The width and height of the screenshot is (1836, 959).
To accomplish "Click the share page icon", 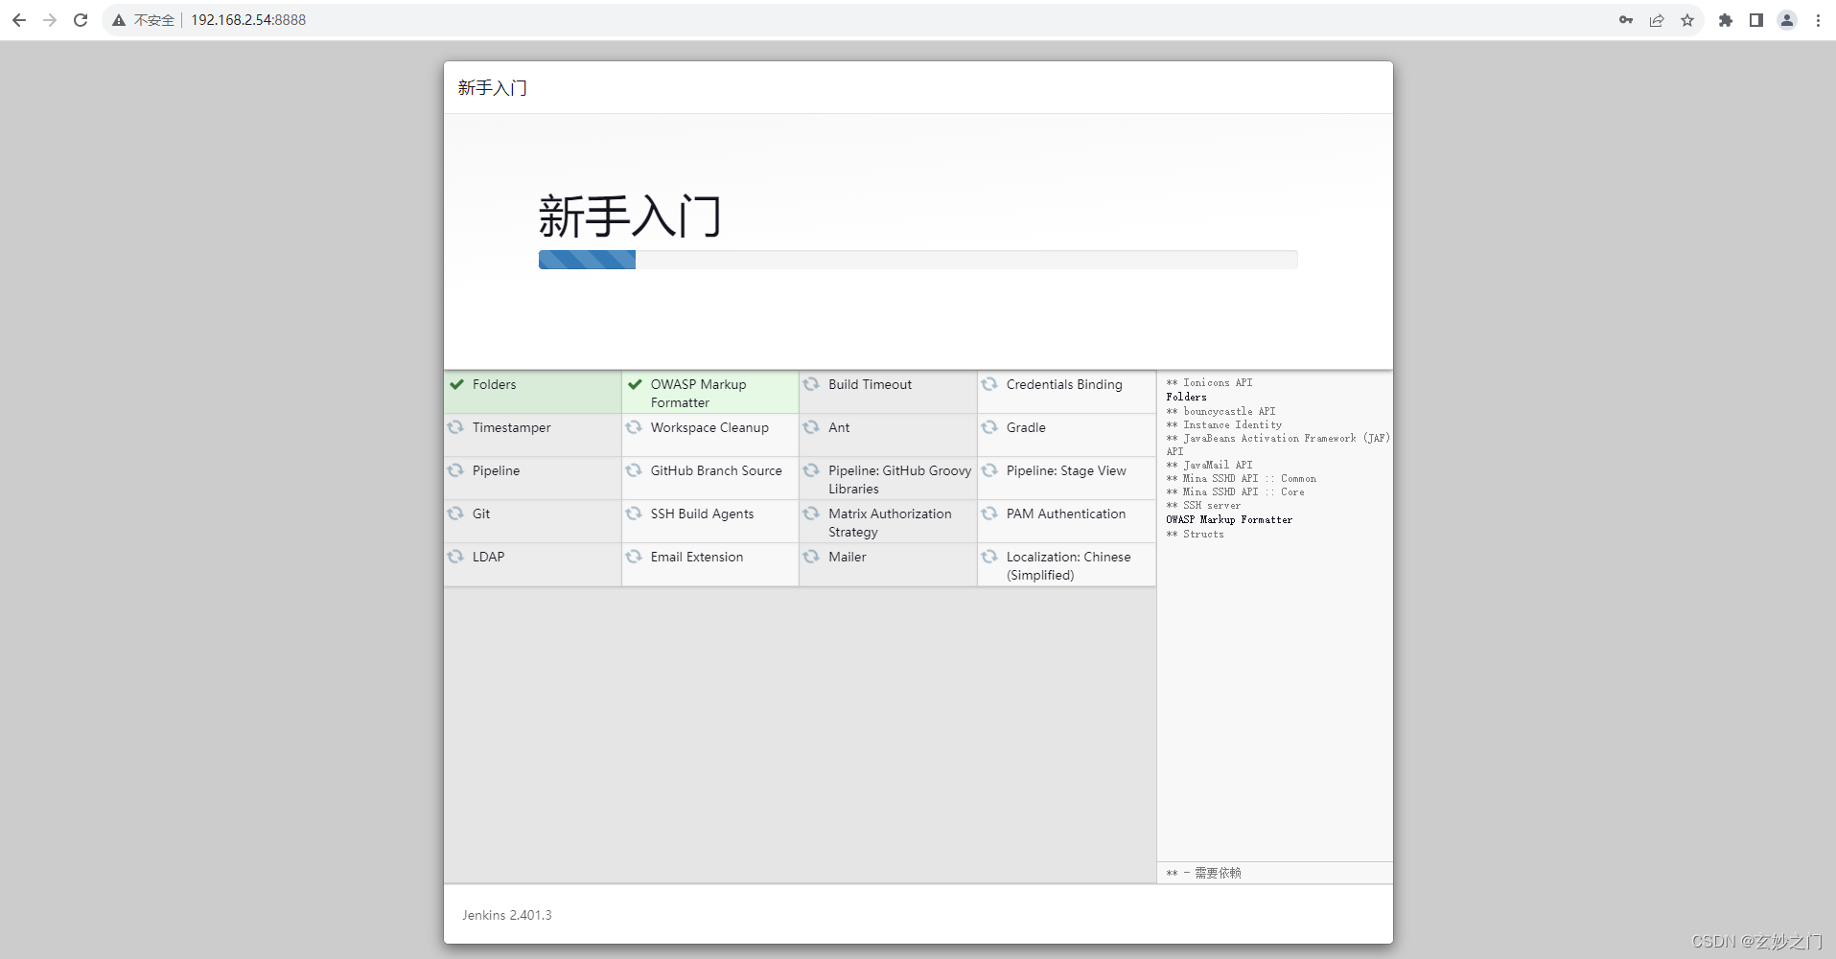I will 1657,20.
